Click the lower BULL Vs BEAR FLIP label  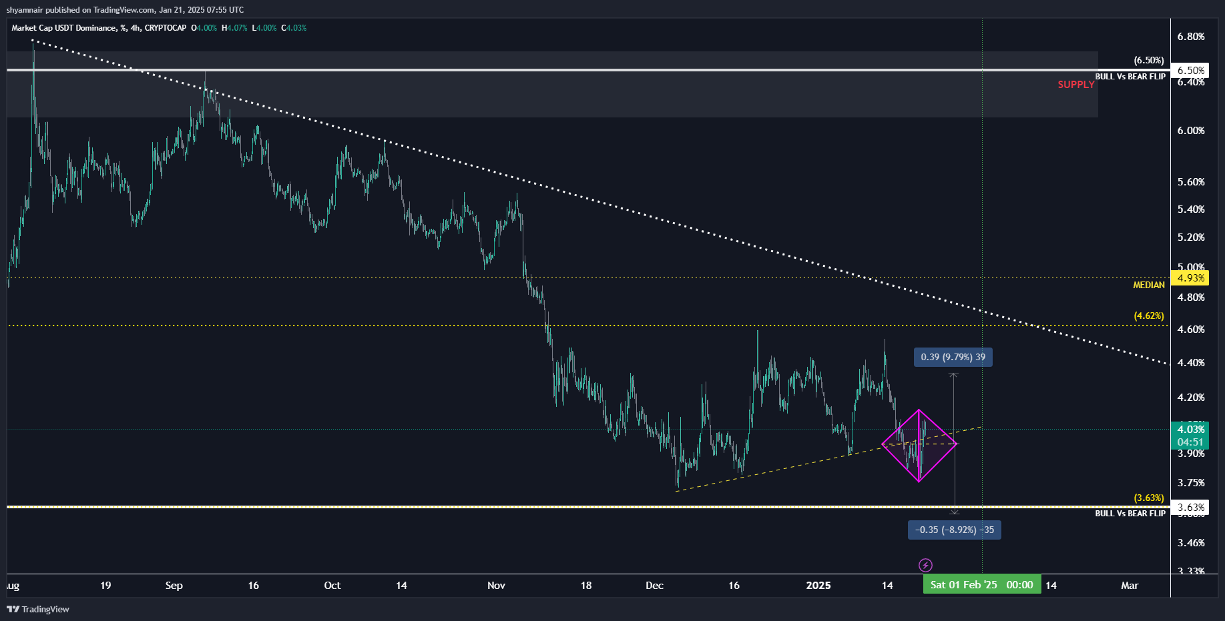[x=1130, y=514]
